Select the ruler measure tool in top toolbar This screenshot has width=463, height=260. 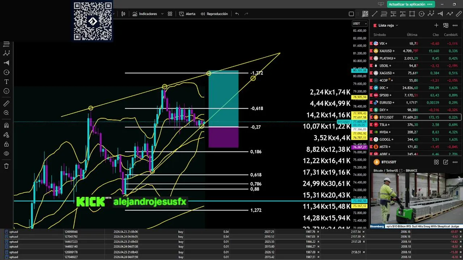(x=459, y=14)
